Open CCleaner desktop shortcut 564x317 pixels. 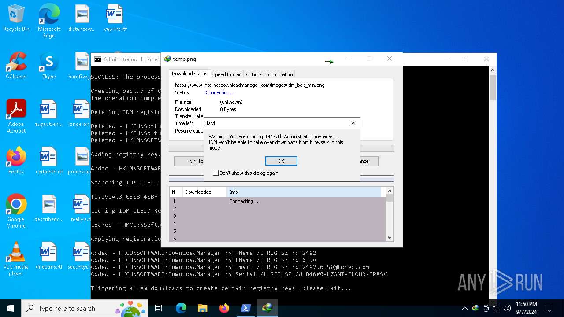[16, 66]
